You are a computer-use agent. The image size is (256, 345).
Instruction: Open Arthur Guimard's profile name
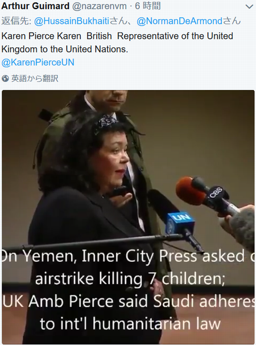pyautogui.click(x=35, y=6)
